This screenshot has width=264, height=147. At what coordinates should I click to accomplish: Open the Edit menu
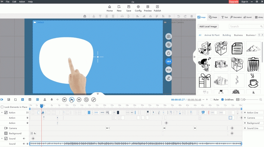pos(14,2)
